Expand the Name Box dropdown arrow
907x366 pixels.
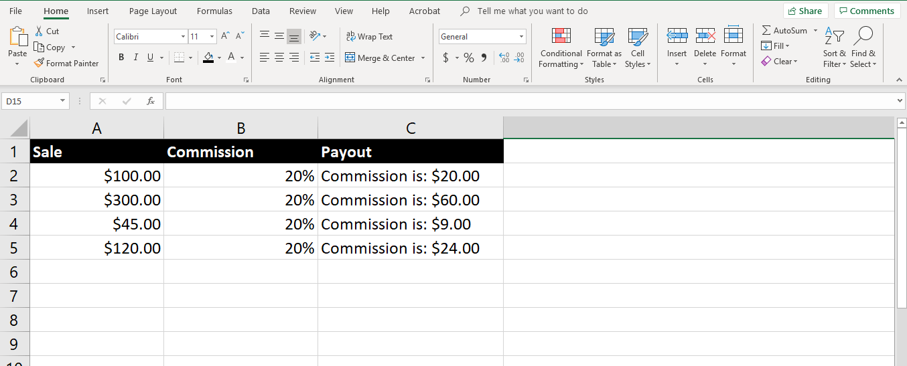[x=63, y=101]
